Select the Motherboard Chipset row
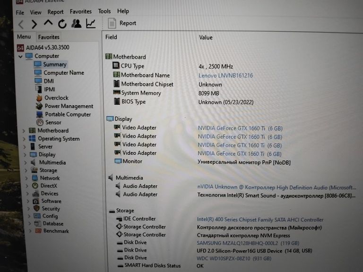Image resolution: width=363 pixels, height=272 pixels. coord(168,84)
